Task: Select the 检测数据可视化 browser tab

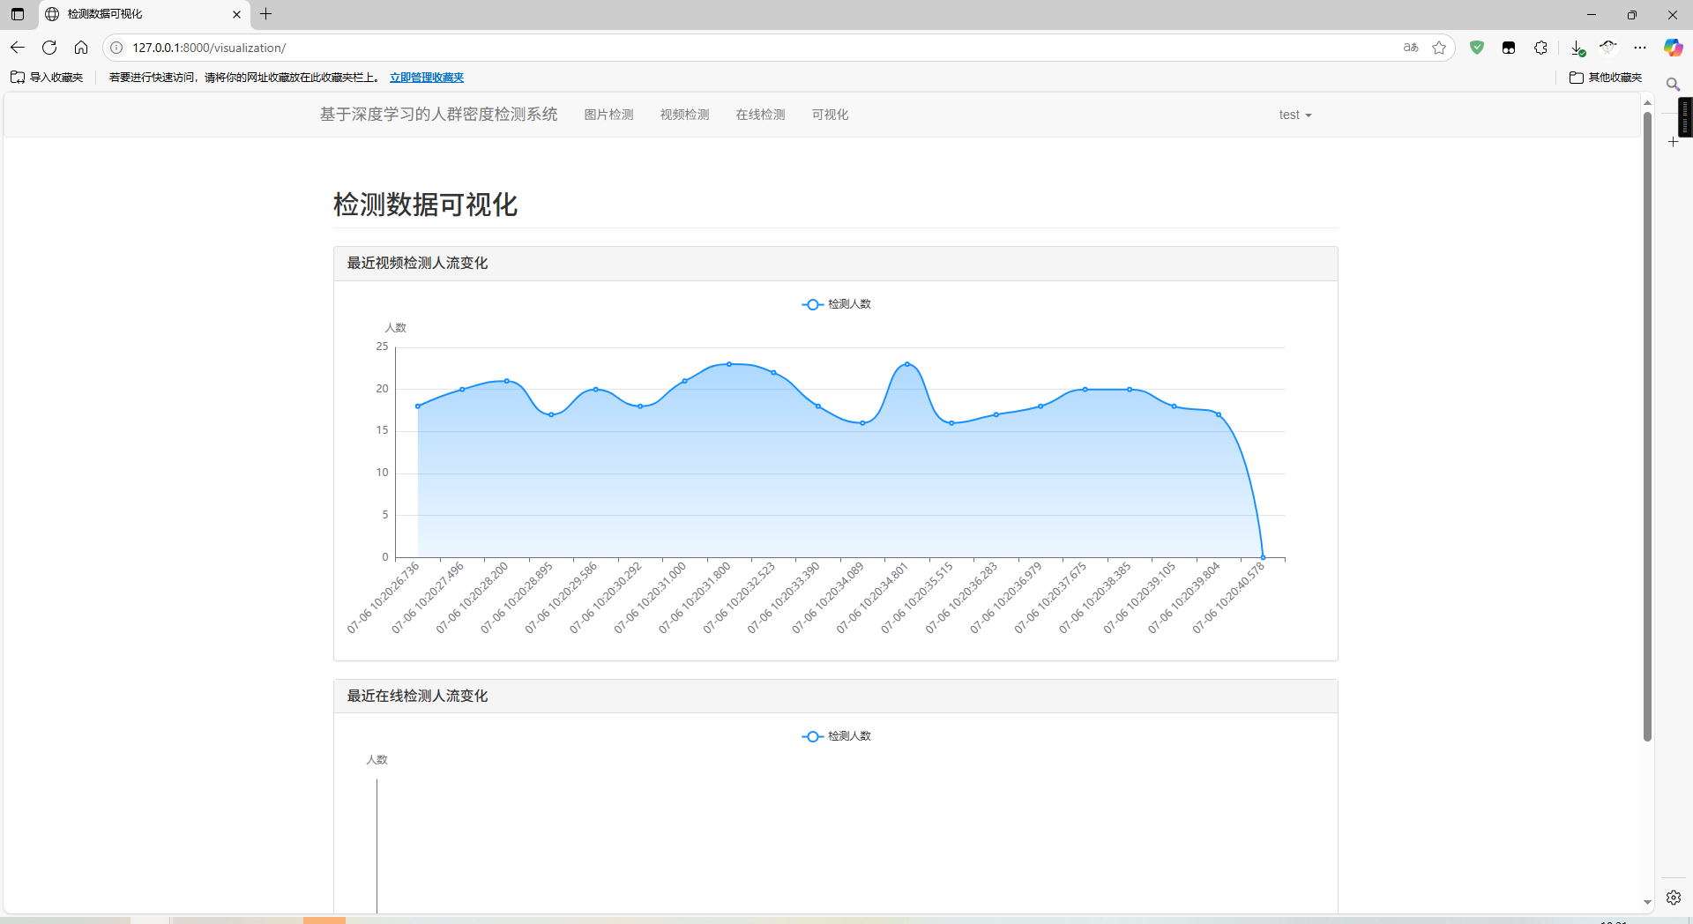Action: point(145,14)
